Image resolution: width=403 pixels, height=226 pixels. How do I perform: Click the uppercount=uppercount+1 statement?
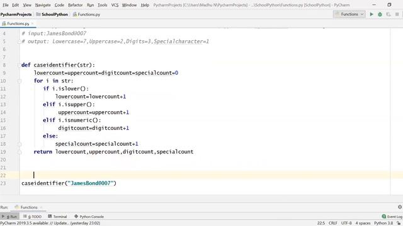pyautogui.click(x=94, y=112)
